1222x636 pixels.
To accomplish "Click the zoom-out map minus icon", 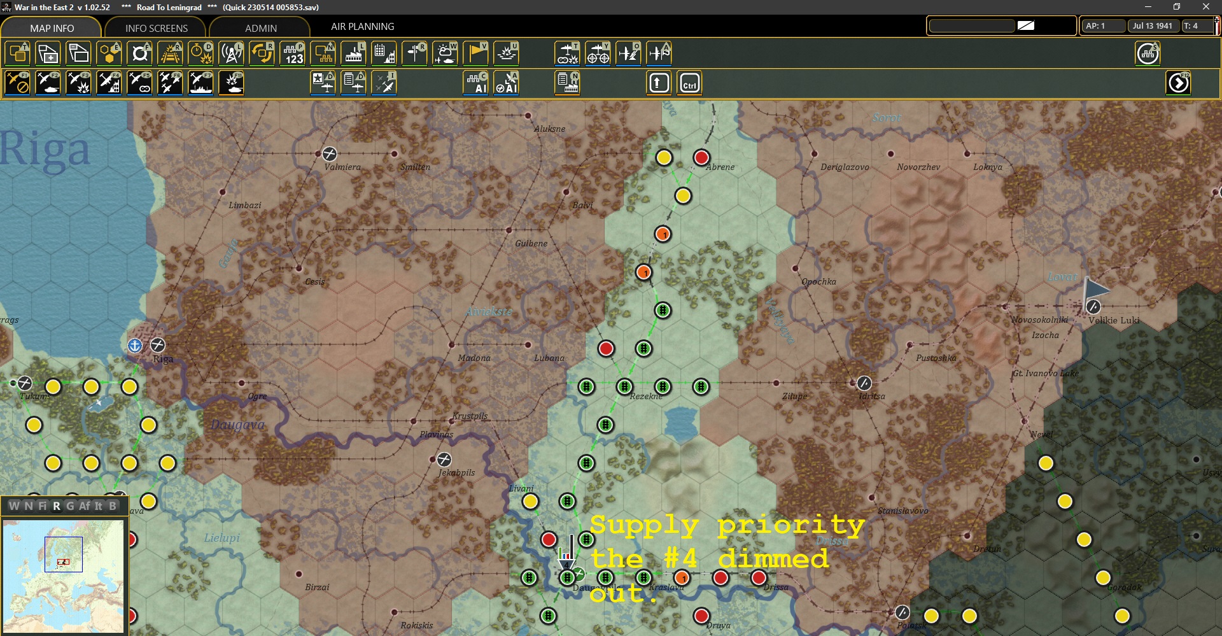I will [78, 53].
